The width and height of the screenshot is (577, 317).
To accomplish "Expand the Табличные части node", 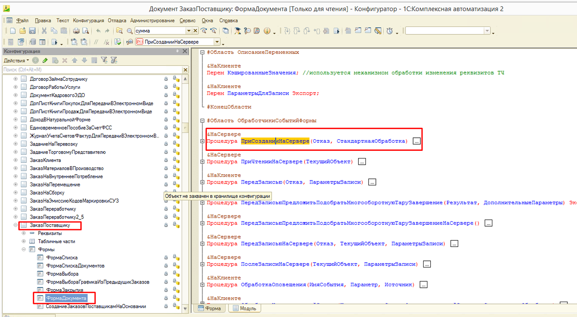I will click(24, 241).
